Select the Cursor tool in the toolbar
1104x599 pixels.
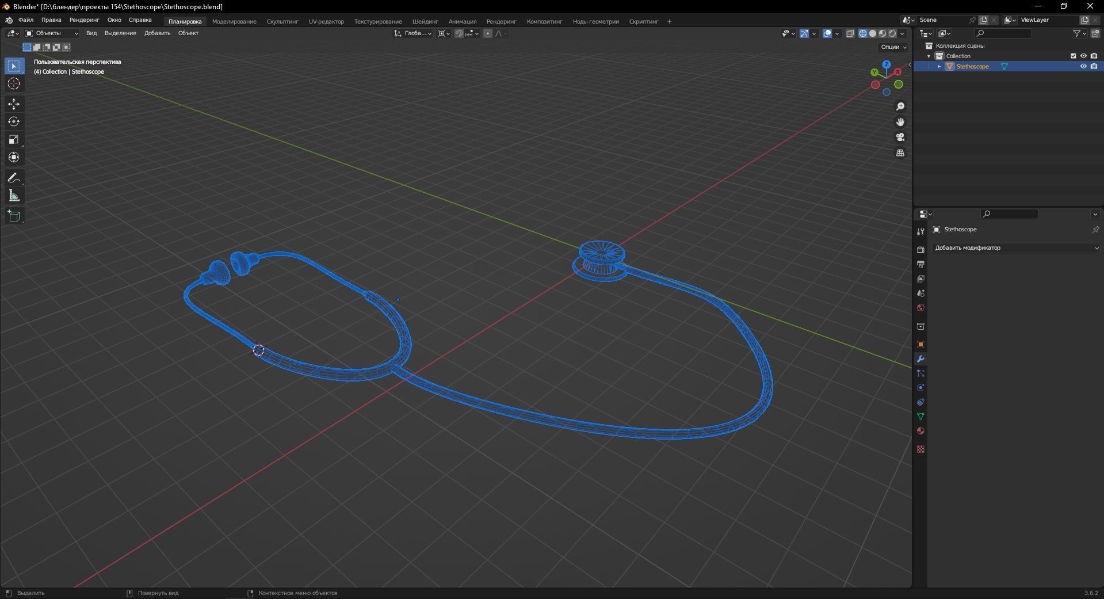(14, 84)
